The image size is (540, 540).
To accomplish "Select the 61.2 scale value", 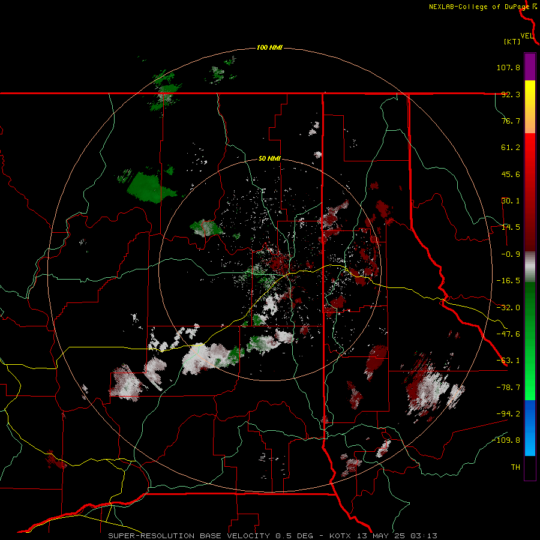I will click(x=511, y=148).
